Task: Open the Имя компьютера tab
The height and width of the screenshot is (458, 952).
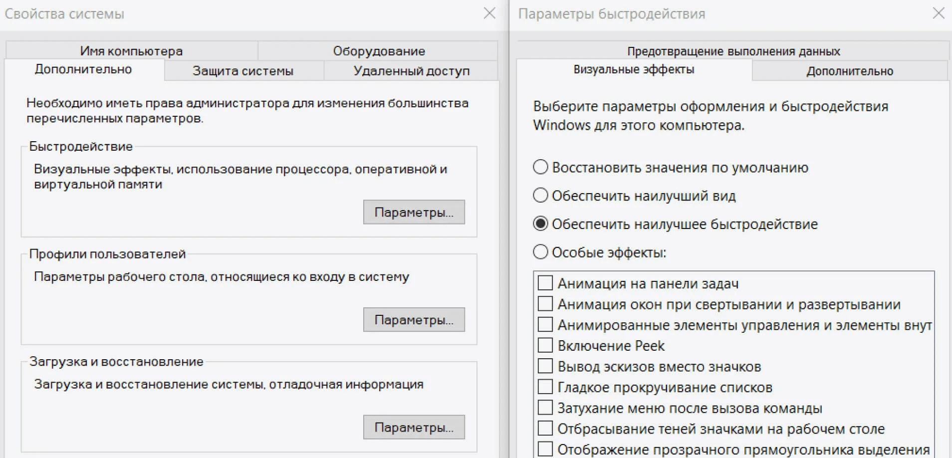Action: pos(131,51)
